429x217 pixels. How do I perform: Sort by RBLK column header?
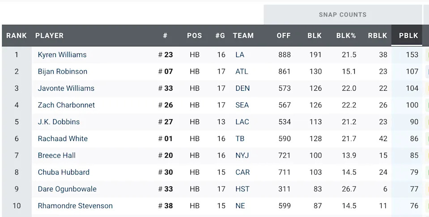pos(377,36)
